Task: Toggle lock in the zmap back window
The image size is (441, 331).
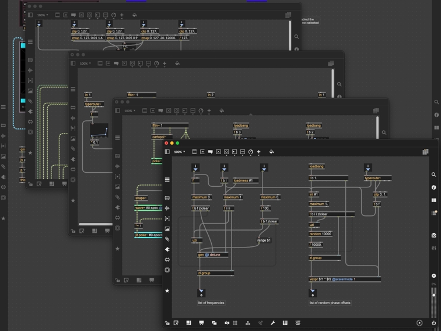Action: coord(30,184)
